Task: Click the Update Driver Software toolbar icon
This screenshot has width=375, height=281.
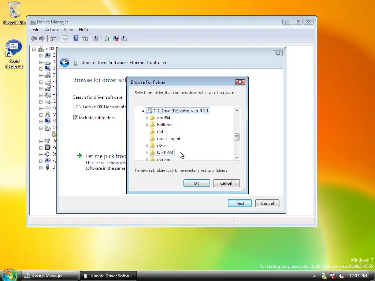Action: (107, 38)
